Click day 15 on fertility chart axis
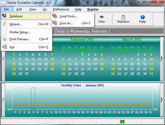Image resolution: width=165 pixels, height=125 pixels. (78, 112)
